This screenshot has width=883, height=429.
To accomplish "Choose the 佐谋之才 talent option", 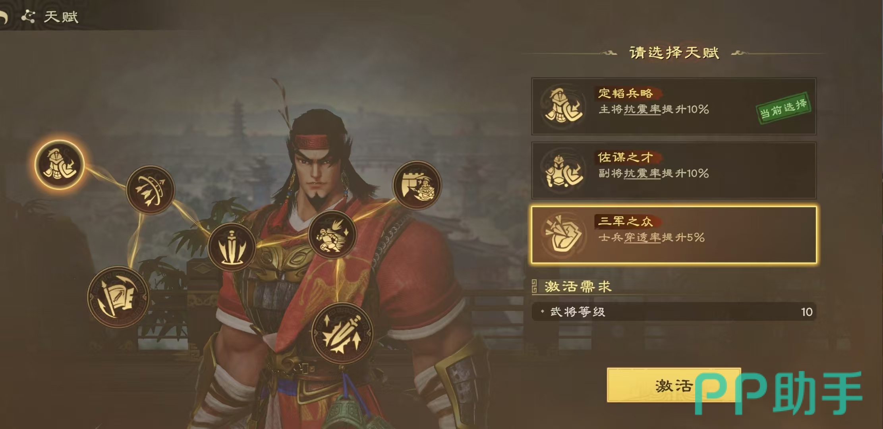I will tap(674, 170).
